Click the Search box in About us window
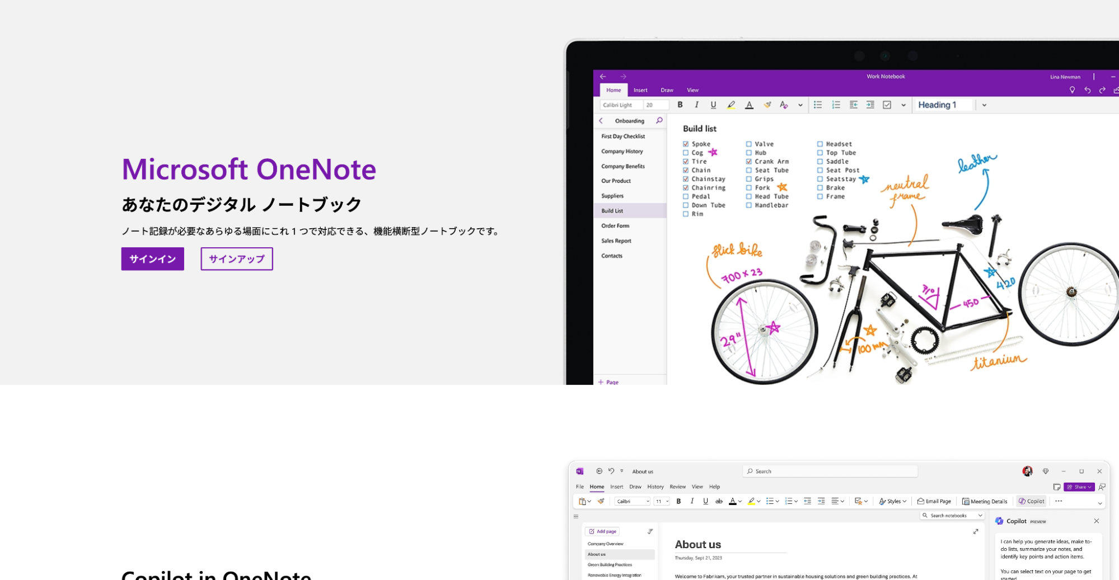The height and width of the screenshot is (580, 1119). pos(830,471)
